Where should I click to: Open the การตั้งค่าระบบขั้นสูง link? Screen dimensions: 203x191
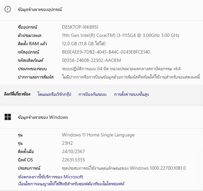tap(131, 94)
